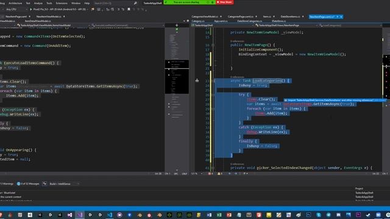Switch to the NewItemPage.xaml tab
This screenshot has height=219, width=390.
coord(16,16)
